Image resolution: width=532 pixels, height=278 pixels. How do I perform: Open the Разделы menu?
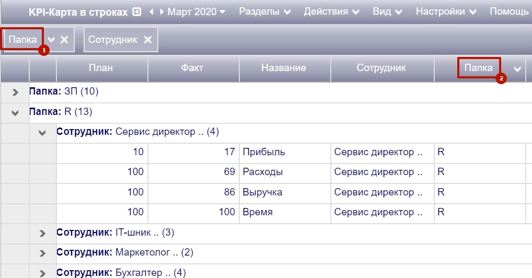tap(265, 11)
